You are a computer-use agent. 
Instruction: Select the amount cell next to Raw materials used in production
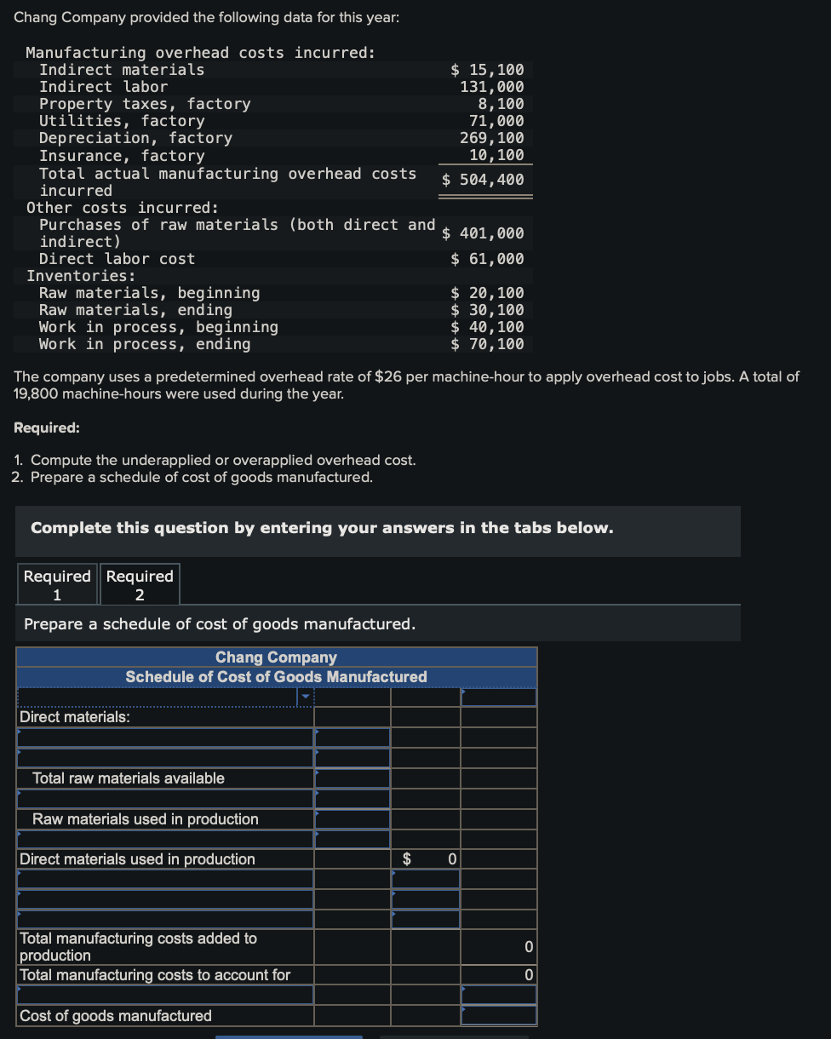(x=352, y=818)
